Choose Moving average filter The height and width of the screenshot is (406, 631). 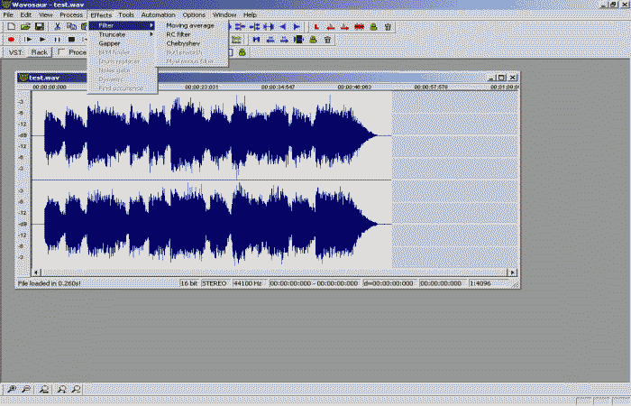pos(190,25)
